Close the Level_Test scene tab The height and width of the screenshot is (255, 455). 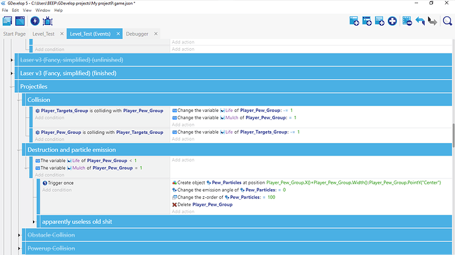62,34
